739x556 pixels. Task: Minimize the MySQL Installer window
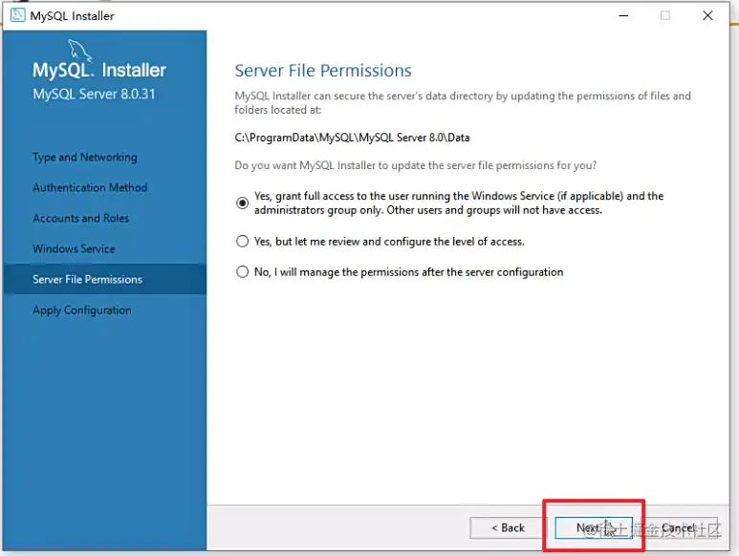pos(622,15)
